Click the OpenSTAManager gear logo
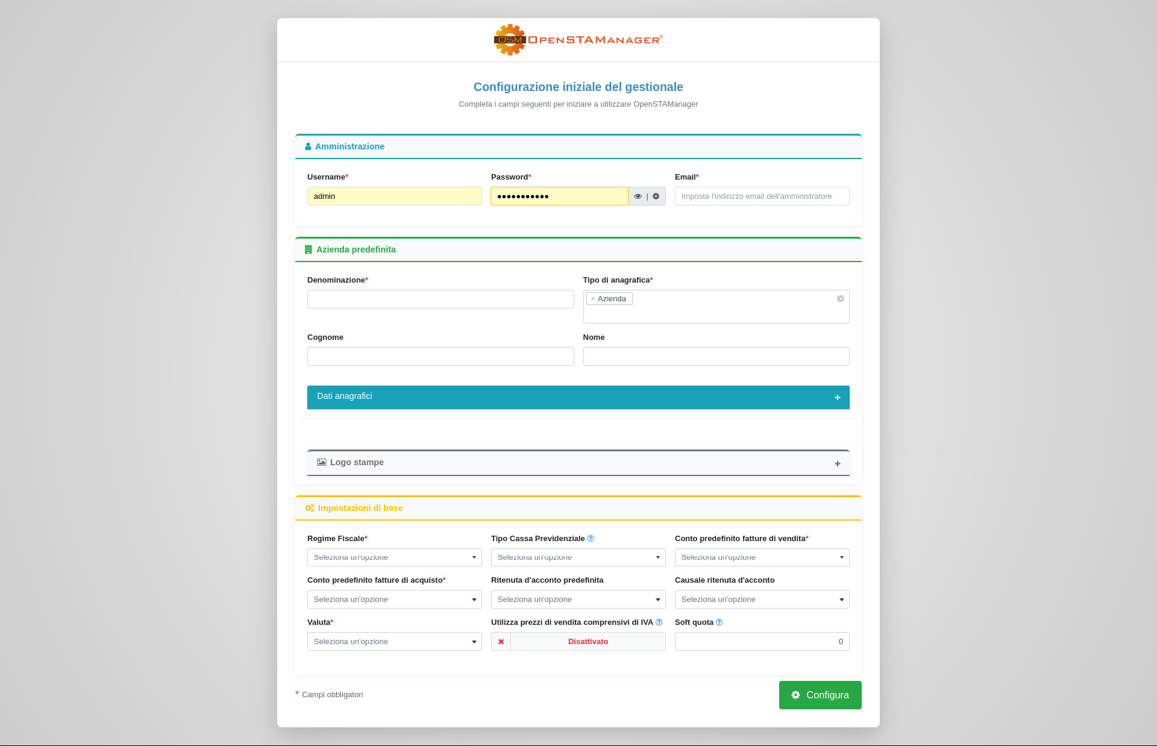Screen dimensions: 1157x746 point(510,40)
